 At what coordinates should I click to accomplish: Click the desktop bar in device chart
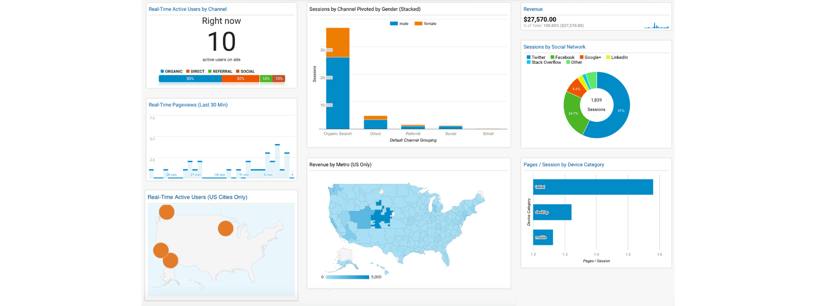pyautogui.click(x=552, y=212)
